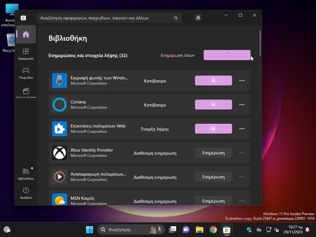Open the Παιχνίδια section in sidebar
This screenshot has height=237, width=316.
(26, 73)
